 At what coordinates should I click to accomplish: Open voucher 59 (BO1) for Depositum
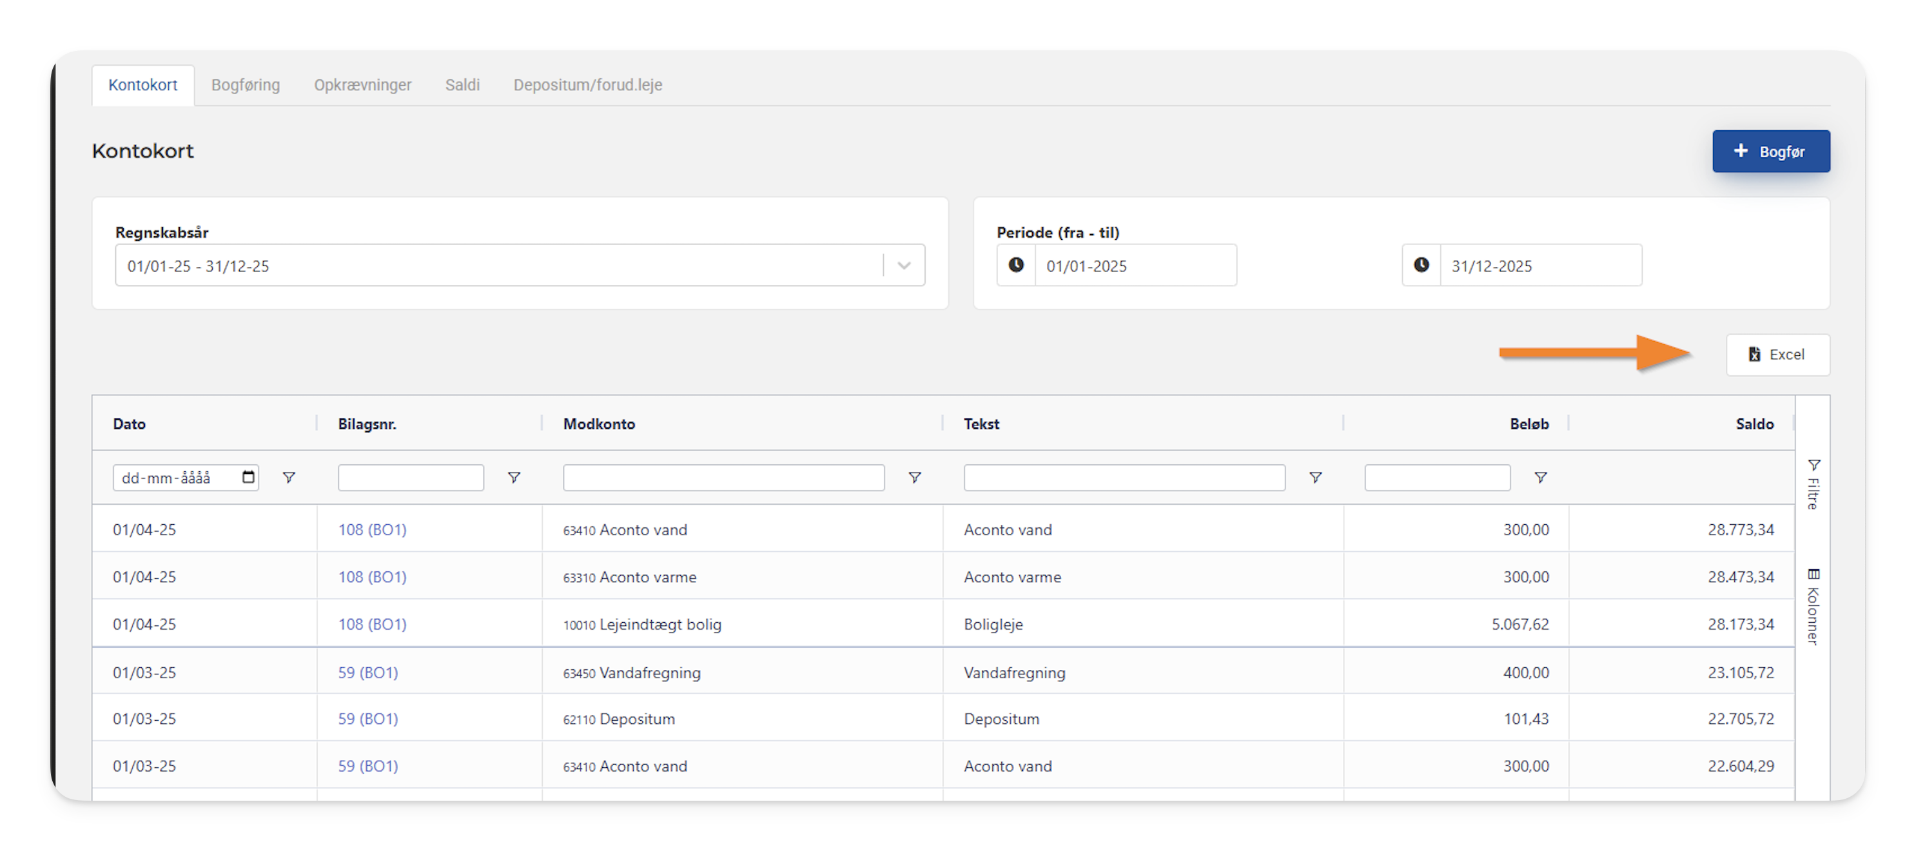367,719
